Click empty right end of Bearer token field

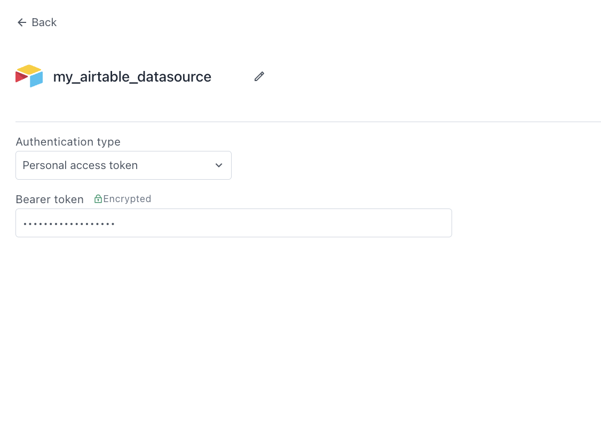[416, 223]
